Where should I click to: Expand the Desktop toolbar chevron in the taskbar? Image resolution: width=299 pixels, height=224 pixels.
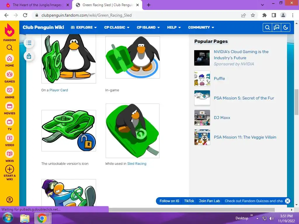(x=251, y=215)
